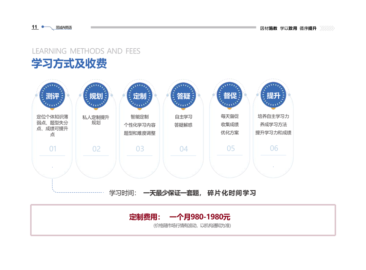Click the 督促 circular badge

tap(230, 96)
